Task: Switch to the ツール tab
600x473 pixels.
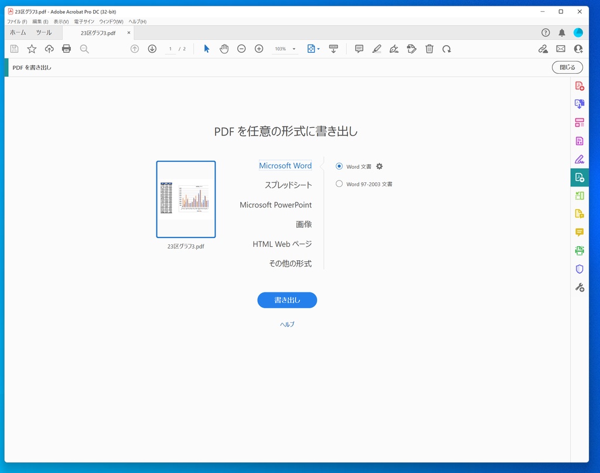Action: (x=44, y=33)
